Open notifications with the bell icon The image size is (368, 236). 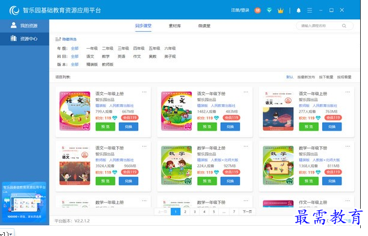(299, 10)
